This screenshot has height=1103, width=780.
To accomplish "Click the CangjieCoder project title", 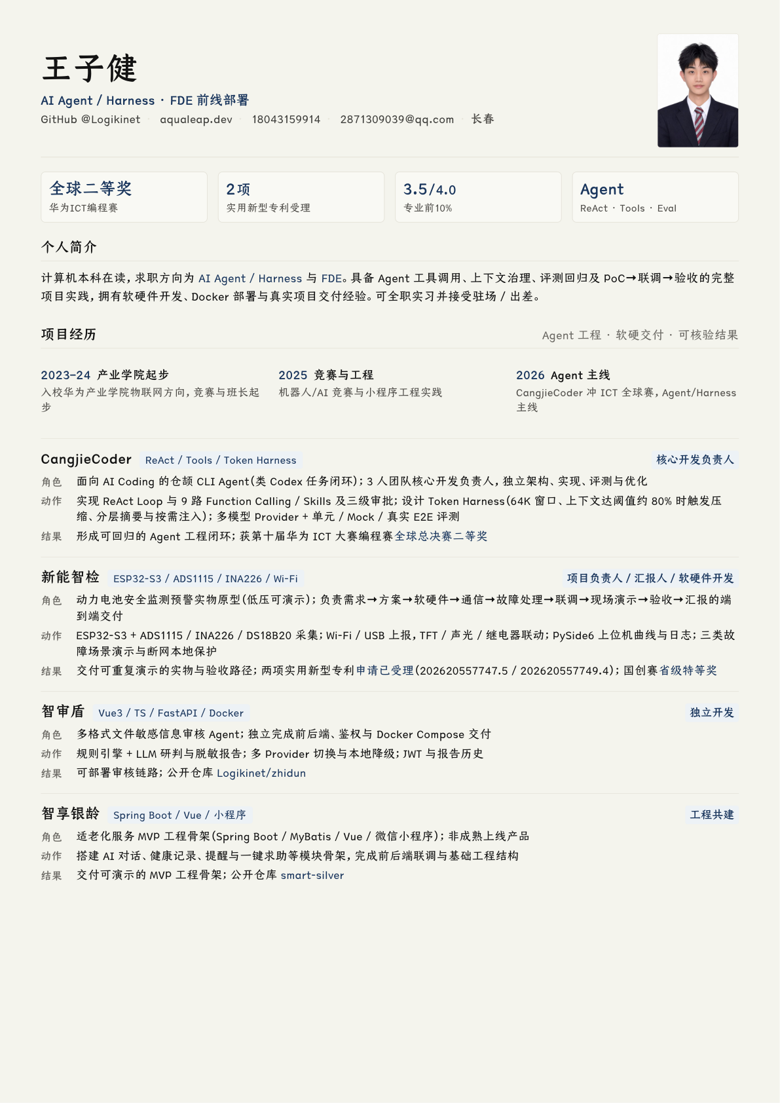I will click(x=86, y=459).
